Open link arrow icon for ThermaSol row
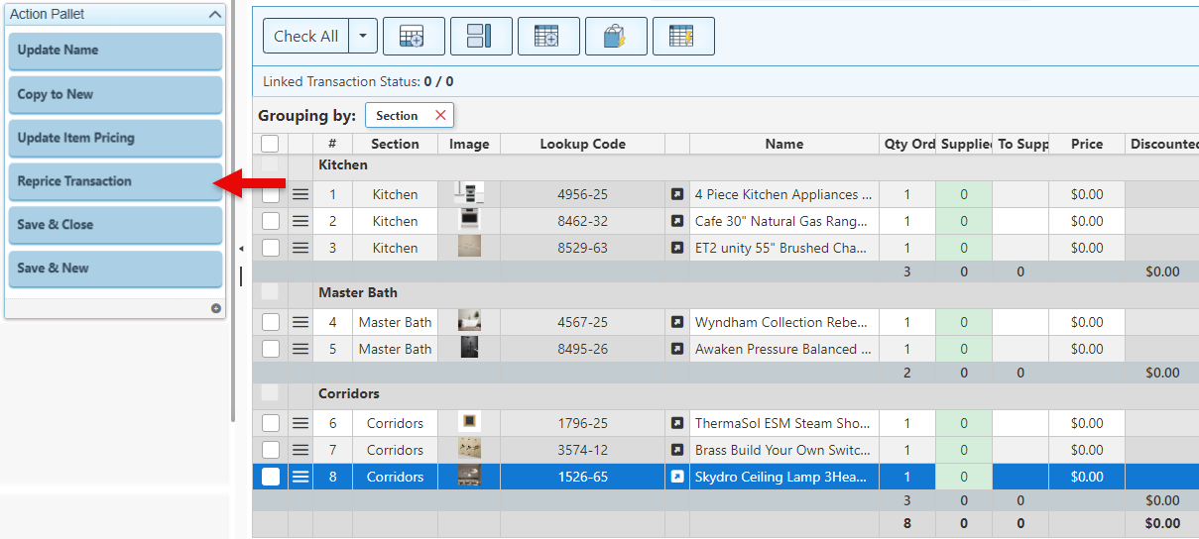 tap(677, 423)
